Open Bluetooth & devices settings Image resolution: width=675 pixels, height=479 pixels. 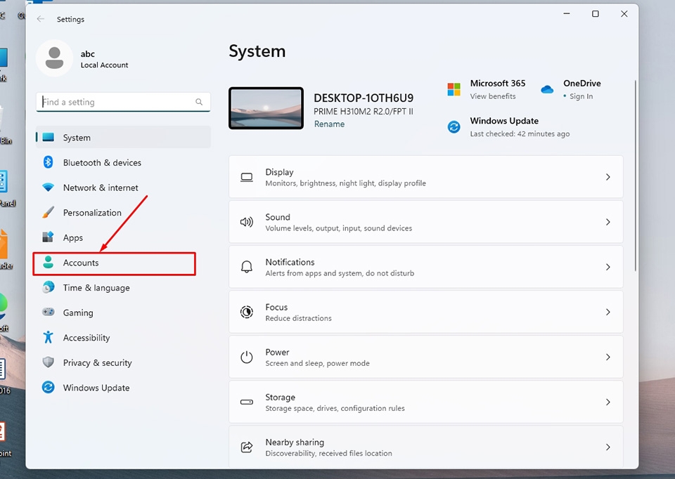click(x=124, y=162)
